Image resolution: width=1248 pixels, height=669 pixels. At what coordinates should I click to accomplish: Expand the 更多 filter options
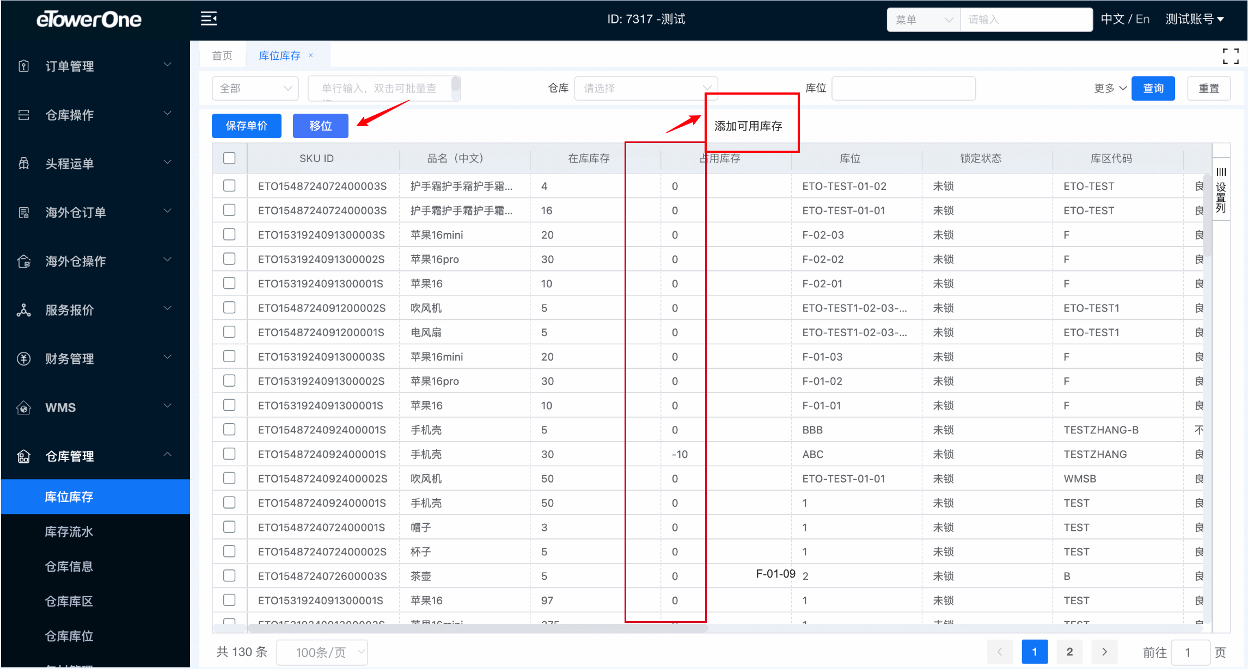1110,88
